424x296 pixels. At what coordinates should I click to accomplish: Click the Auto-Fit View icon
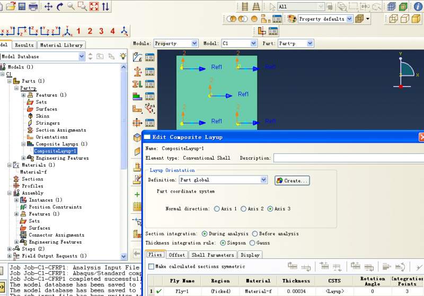(x=94, y=6)
